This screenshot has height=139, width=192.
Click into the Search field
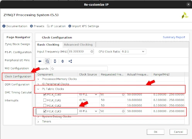tap(79, 69)
